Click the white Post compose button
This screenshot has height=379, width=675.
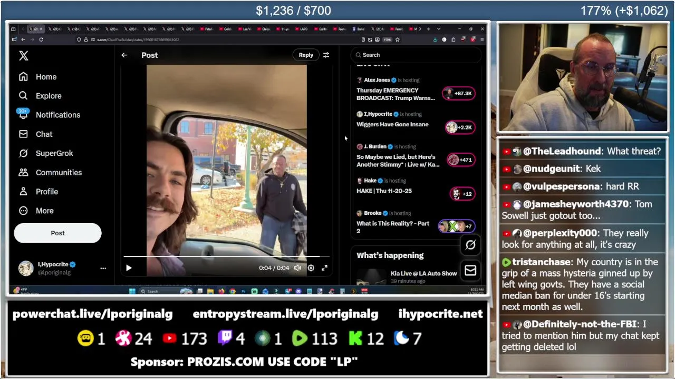click(57, 233)
